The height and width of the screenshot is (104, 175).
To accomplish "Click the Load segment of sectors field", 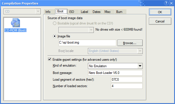I will point(127,80).
